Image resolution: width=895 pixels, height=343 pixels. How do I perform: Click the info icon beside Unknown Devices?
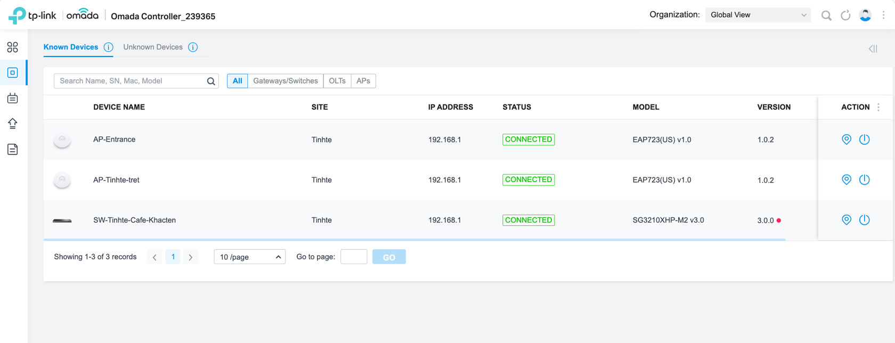(193, 47)
